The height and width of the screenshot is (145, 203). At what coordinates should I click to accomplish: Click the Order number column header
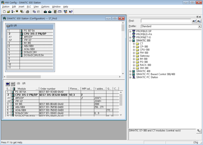[54, 89]
